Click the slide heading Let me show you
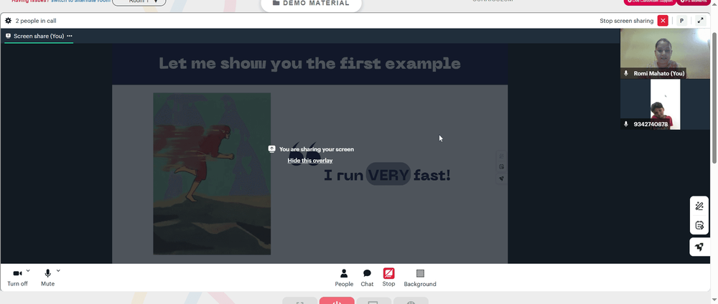 [x=309, y=64]
